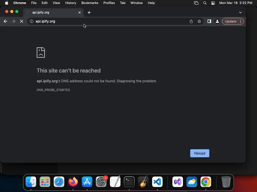
Task: Bookmark this tab with the star icon
Action: click(199, 21)
